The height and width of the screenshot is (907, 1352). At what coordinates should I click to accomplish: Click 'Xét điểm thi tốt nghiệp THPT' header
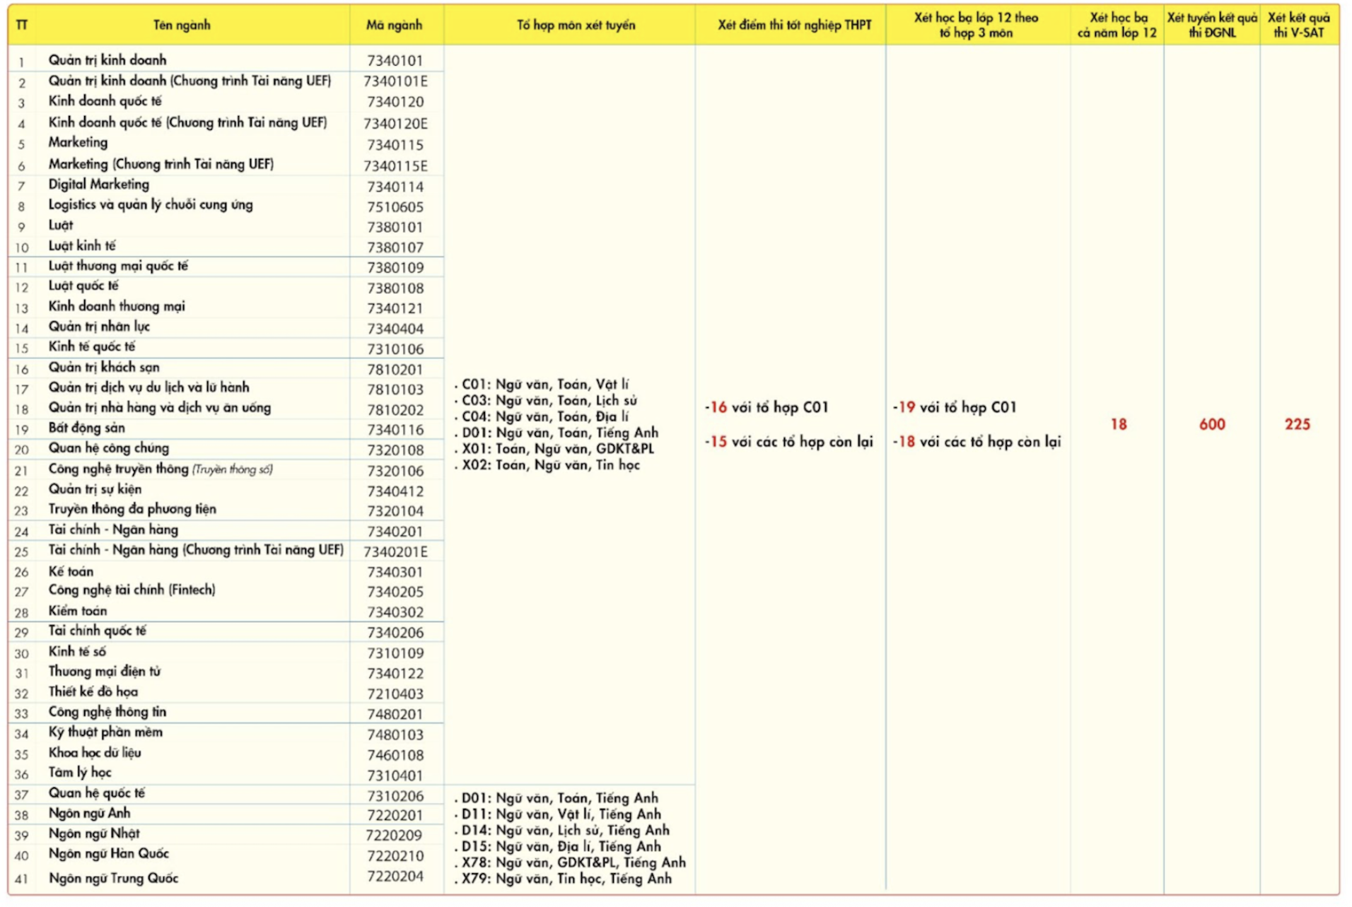[x=794, y=25]
